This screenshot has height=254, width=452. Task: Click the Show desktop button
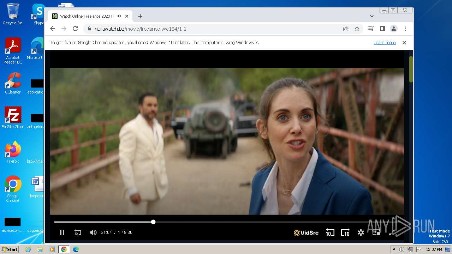[x=448, y=249]
